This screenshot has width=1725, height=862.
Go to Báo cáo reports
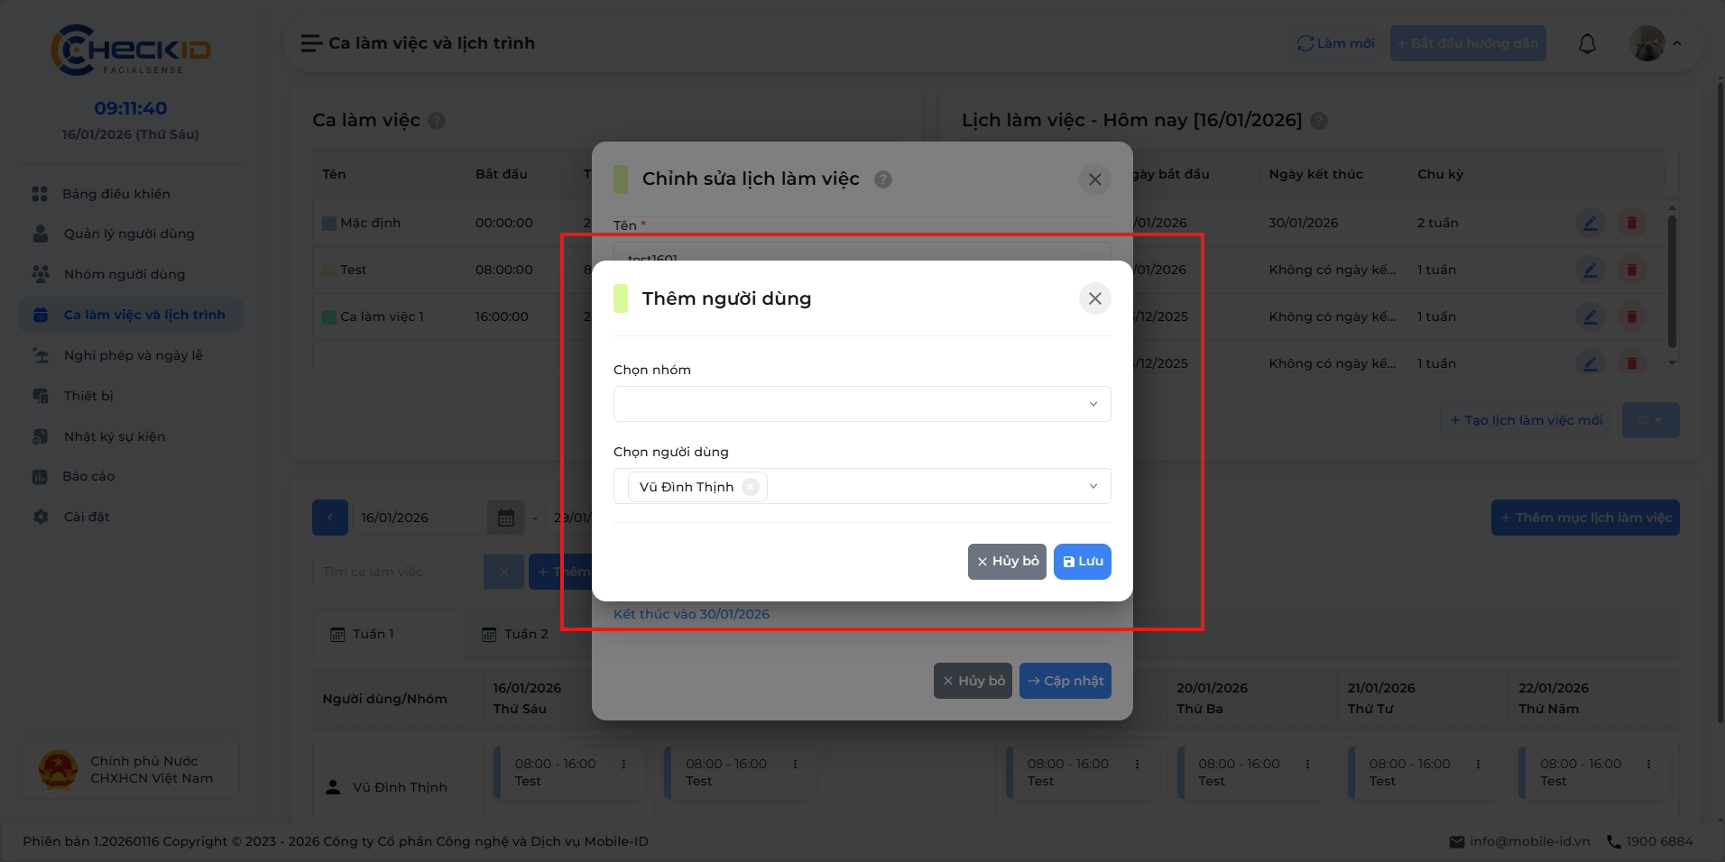[131, 476]
